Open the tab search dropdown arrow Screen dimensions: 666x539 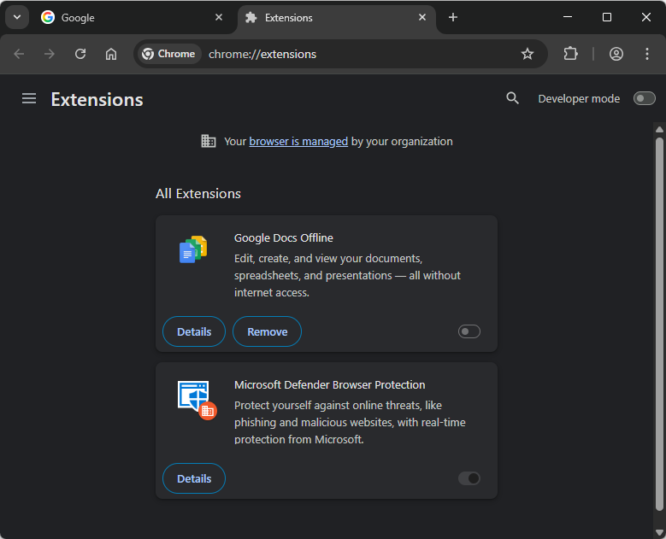point(17,17)
